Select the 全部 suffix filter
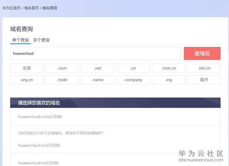229x166 pixels. (x=26, y=68)
